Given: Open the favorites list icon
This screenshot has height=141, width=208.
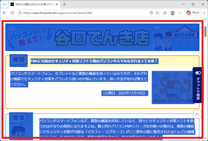Looking at the screenshot, I should (165, 13).
